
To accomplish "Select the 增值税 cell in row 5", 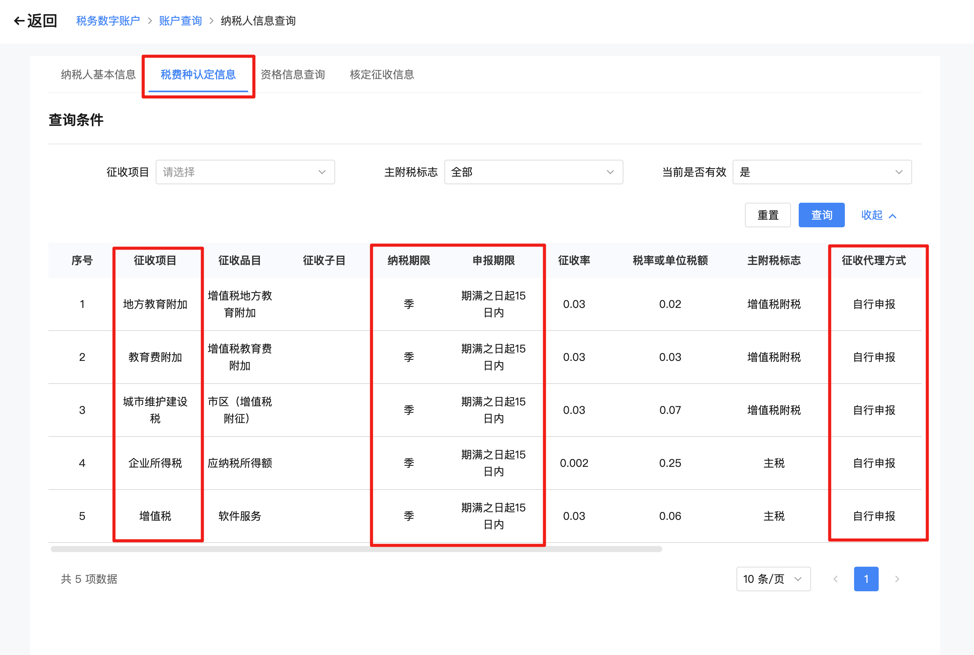I will click(155, 516).
